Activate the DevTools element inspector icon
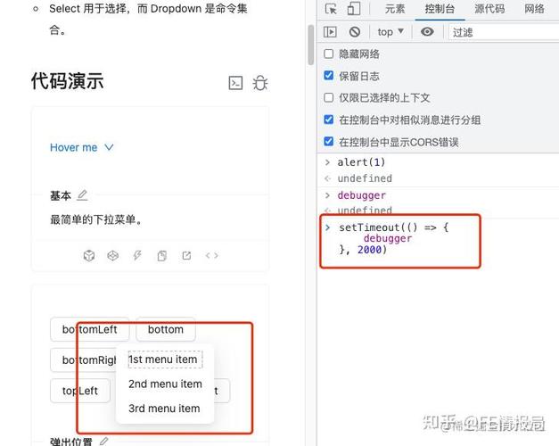The height and width of the screenshot is (446, 559). (x=331, y=9)
